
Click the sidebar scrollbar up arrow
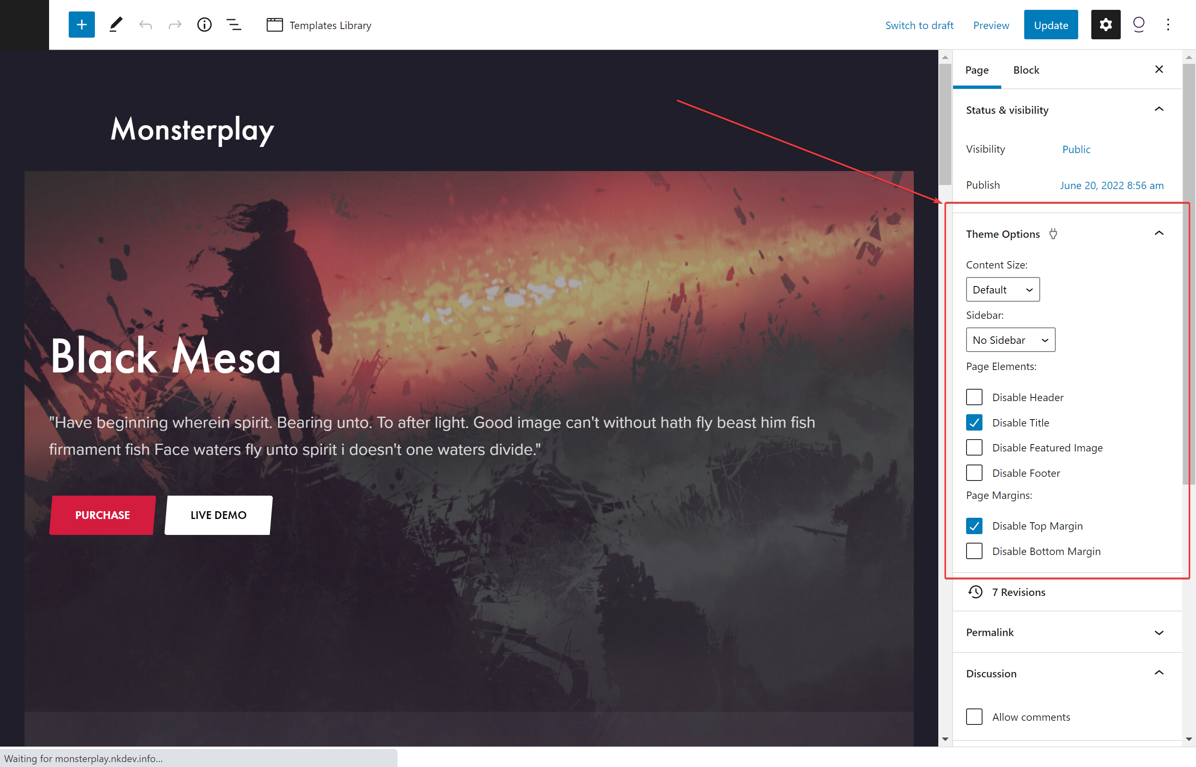1189,57
